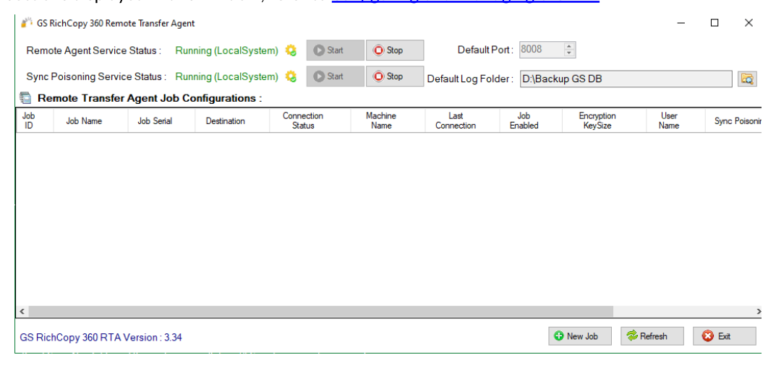776x368 pixels.
Task: Stop the Sync Poisoning Service
Action: (x=395, y=76)
